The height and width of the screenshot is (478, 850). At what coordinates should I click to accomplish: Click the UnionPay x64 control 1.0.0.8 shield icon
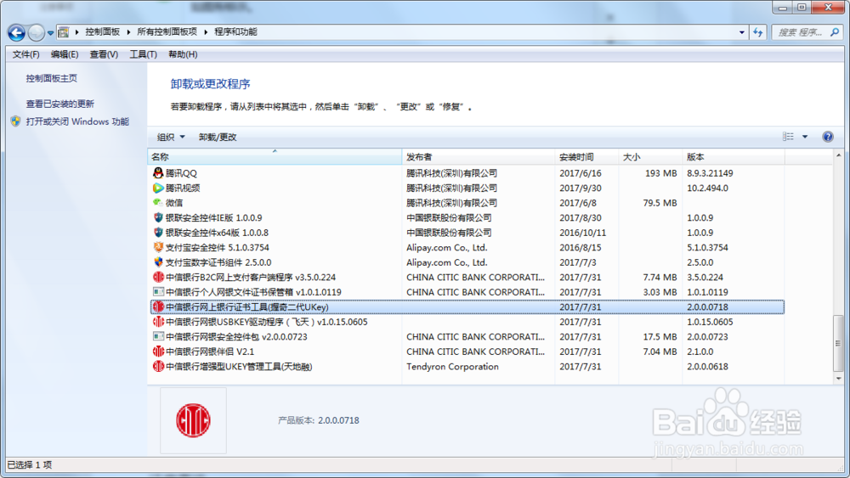pyautogui.click(x=158, y=233)
